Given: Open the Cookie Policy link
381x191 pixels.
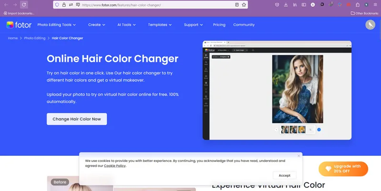Looking at the screenshot, I should point(115,166).
